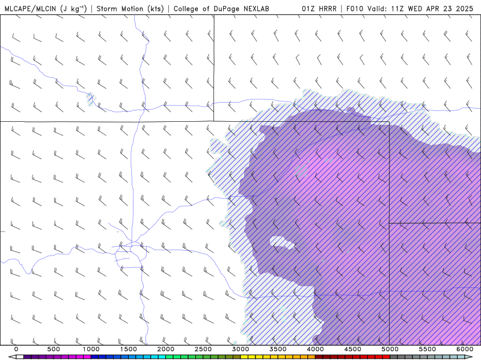This screenshot has height=360, width=481.
Task: Click the colorbar label 4500
Action: (353, 349)
